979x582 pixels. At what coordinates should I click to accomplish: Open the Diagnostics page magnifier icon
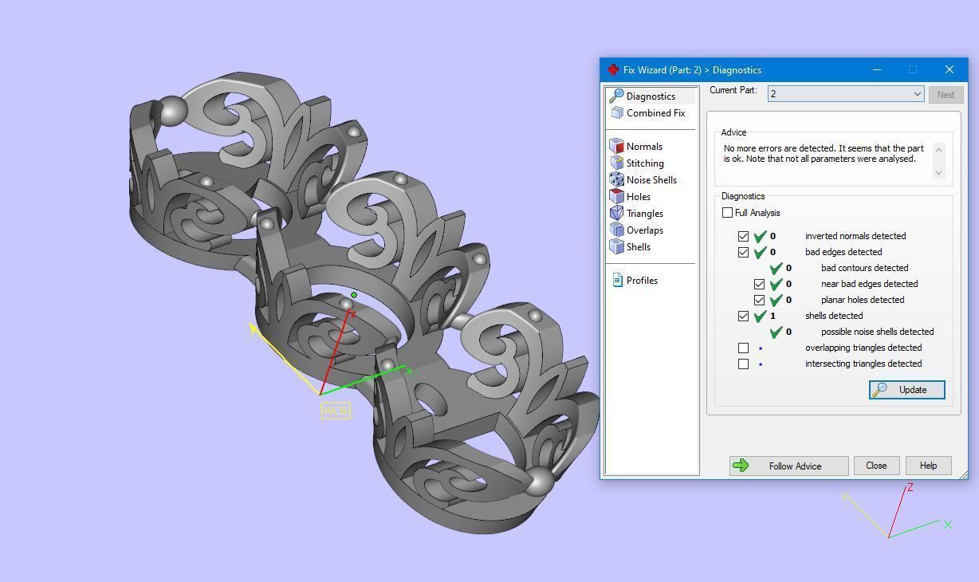coord(616,96)
